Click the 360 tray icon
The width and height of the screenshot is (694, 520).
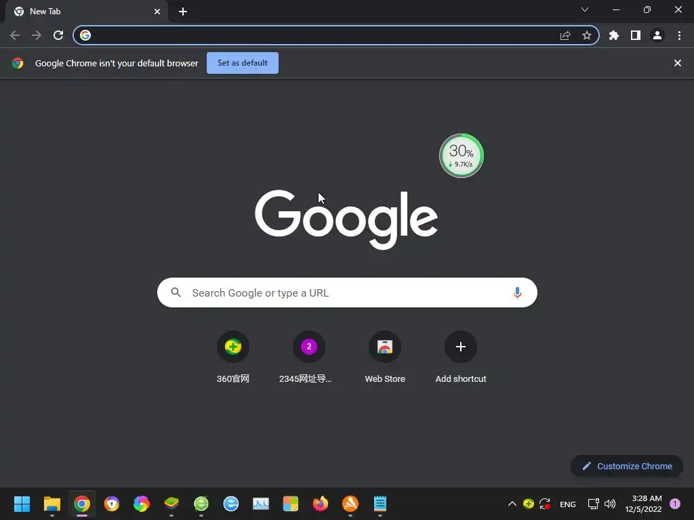529,504
